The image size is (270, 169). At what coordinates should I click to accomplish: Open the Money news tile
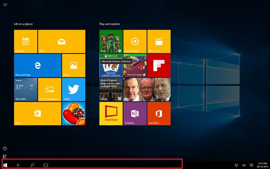click(111, 89)
